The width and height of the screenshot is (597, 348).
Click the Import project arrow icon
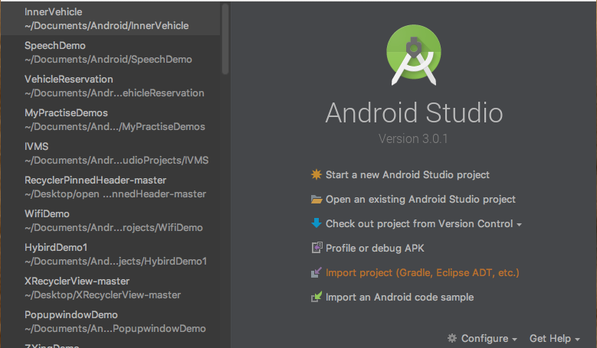(x=316, y=272)
